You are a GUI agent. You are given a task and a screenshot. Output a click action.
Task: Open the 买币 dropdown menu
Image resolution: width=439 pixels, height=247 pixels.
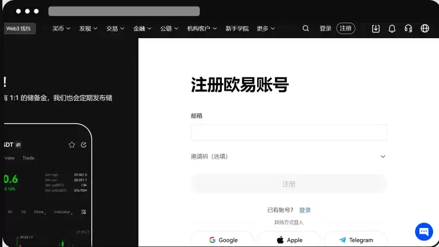[x=61, y=28]
